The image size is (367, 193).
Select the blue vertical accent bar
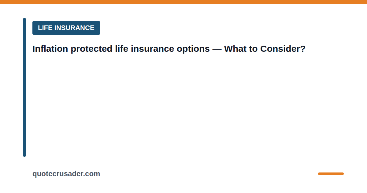(24, 87)
